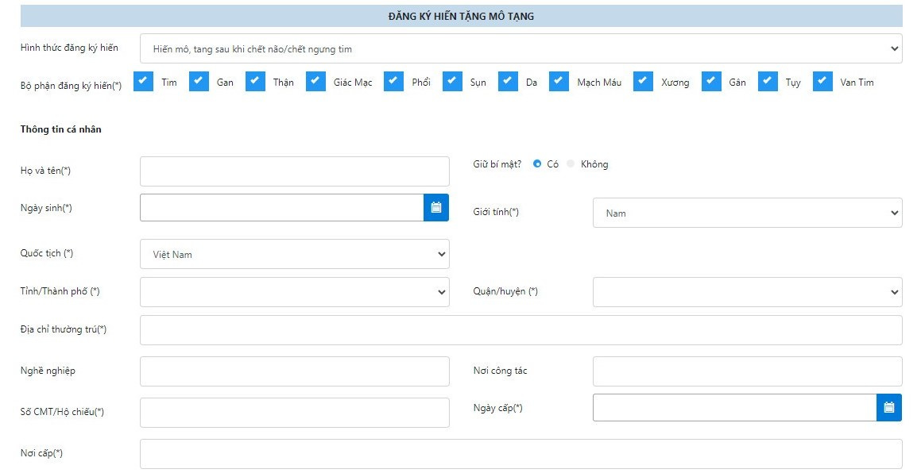Focus the Họ và tên input field
This screenshot has width=921, height=473.
295,171
